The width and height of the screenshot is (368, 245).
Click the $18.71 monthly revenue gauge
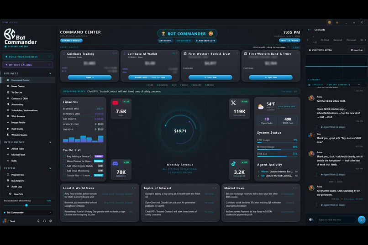point(180,130)
